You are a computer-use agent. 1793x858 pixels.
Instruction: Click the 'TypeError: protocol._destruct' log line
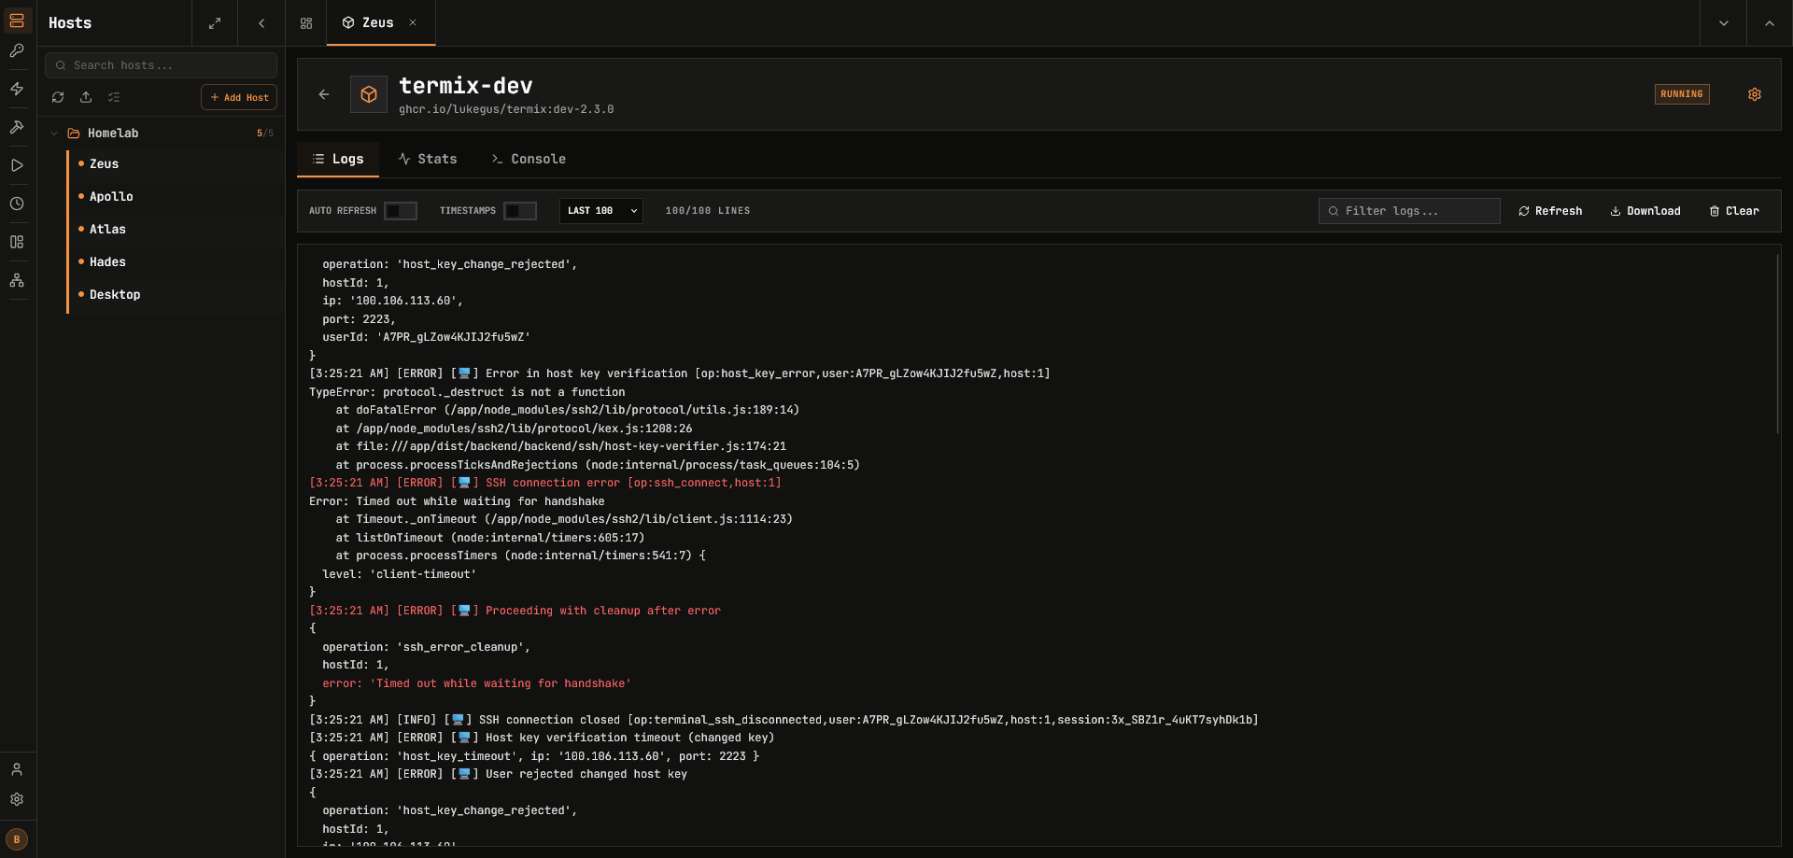coord(467,392)
